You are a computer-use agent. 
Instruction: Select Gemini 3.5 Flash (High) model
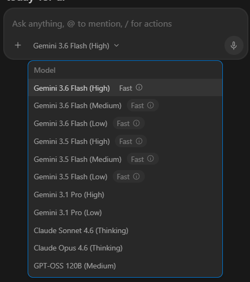[125, 141]
